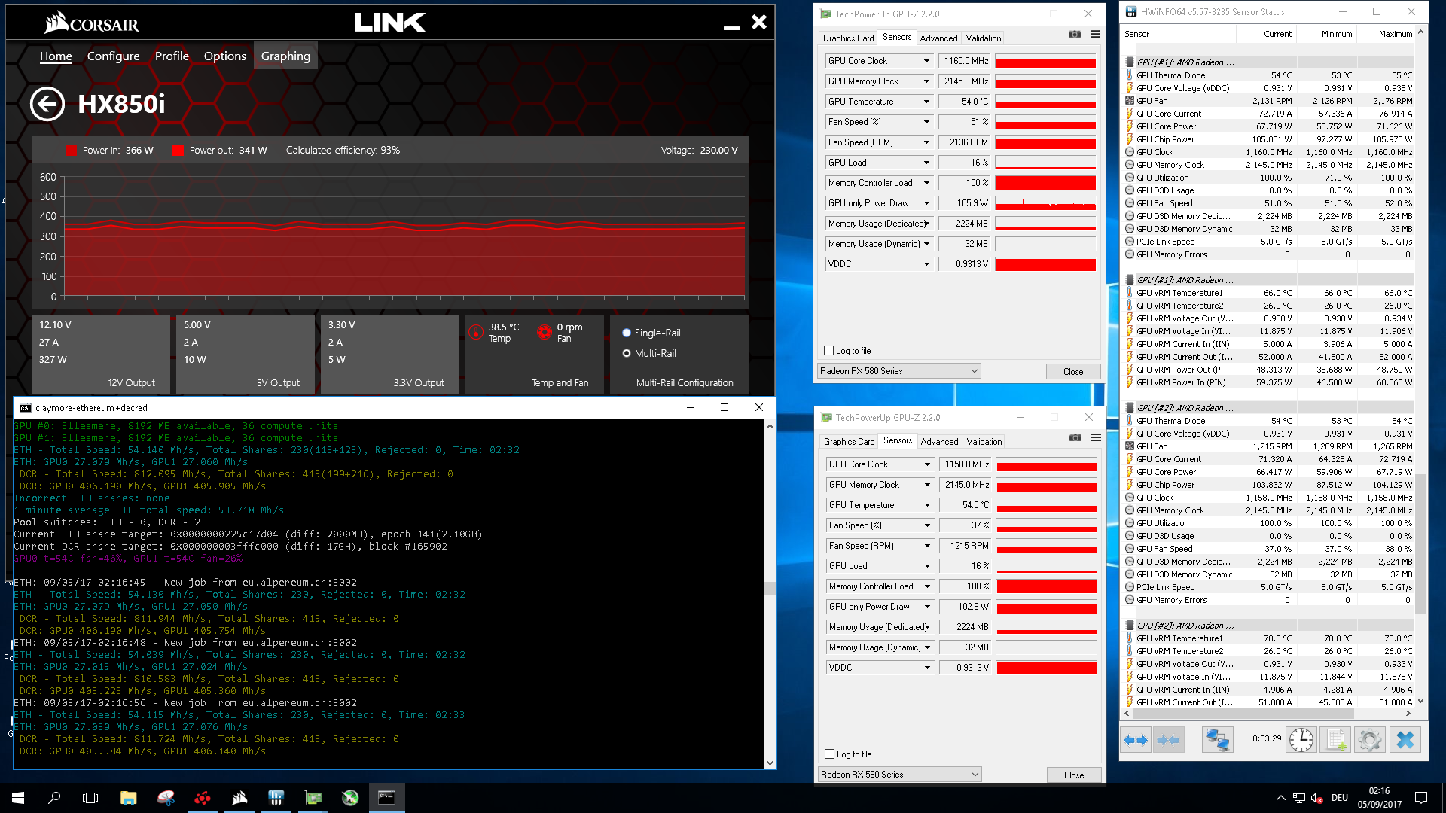Click the Graphing tab in Corsair LINK
1446x813 pixels.
tap(285, 56)
